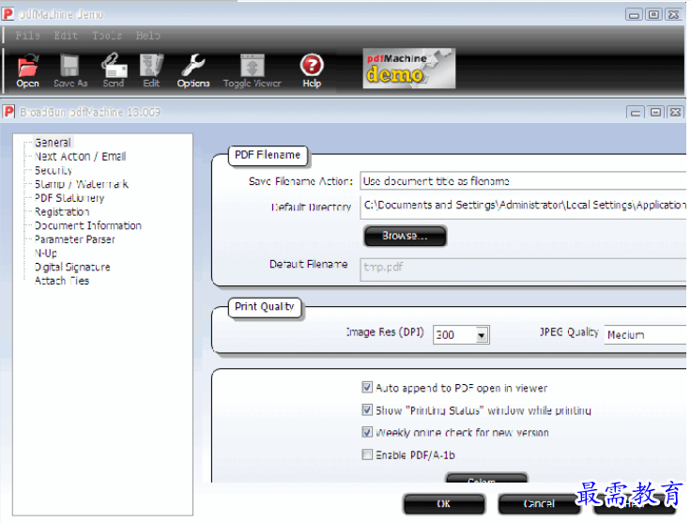The height and width of the screenshot is (523, 691).
Task: Click the BroadGun pdfMachine dialog title icon
Action: 8,112
